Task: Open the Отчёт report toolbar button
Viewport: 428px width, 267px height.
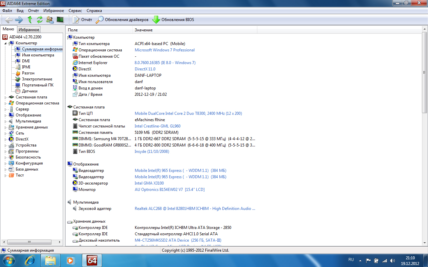Action: coord(82,20)
